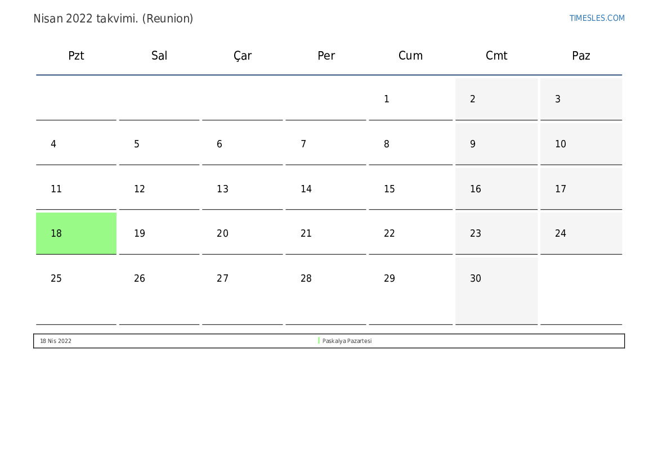Click the date 1 cell
658x465 pixels.
(411, 99)
